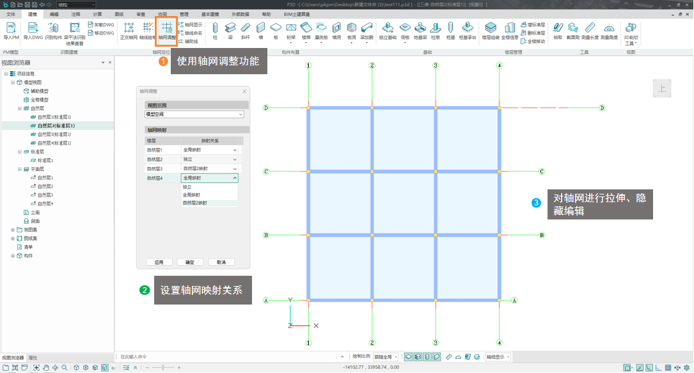This screenshot has width=694, height=373.
Task: Select the 柱 column component tool
Action: tap(215, 31)
